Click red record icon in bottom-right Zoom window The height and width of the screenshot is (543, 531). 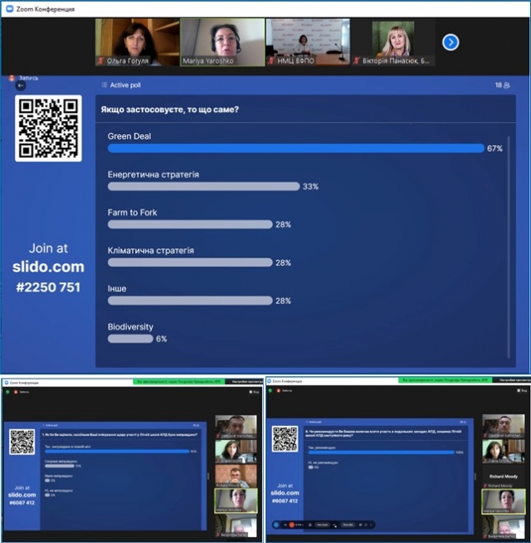[x=279, y=390]
